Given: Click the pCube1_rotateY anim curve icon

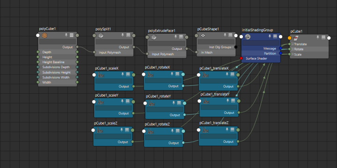Looking at the screenshot, I should (152, 103).
